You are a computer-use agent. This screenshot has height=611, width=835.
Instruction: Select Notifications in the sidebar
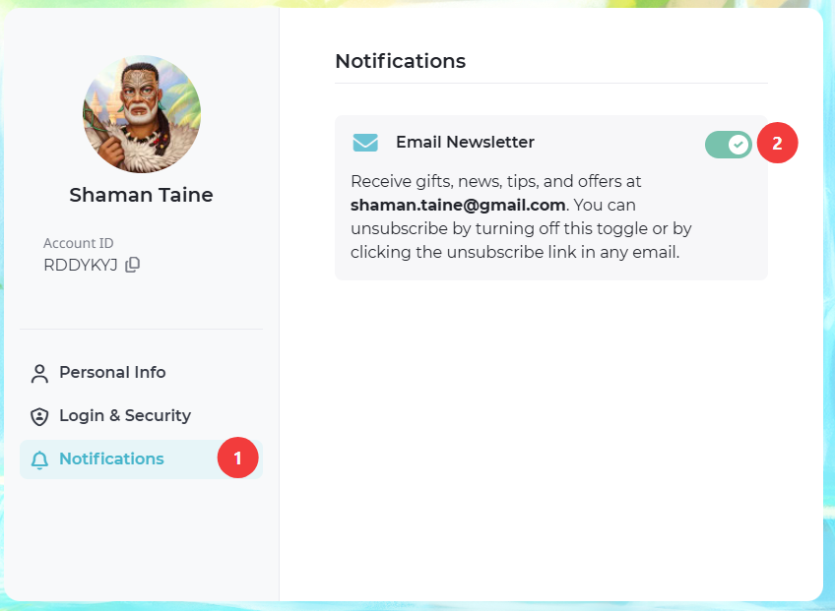(141, 459)
